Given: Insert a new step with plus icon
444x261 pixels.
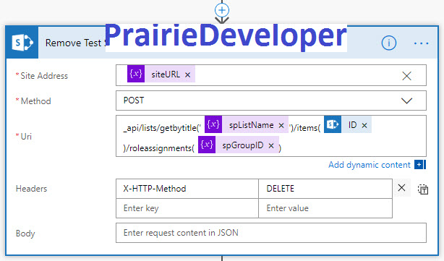Looking at the screenshot, I should click(222, 10).
